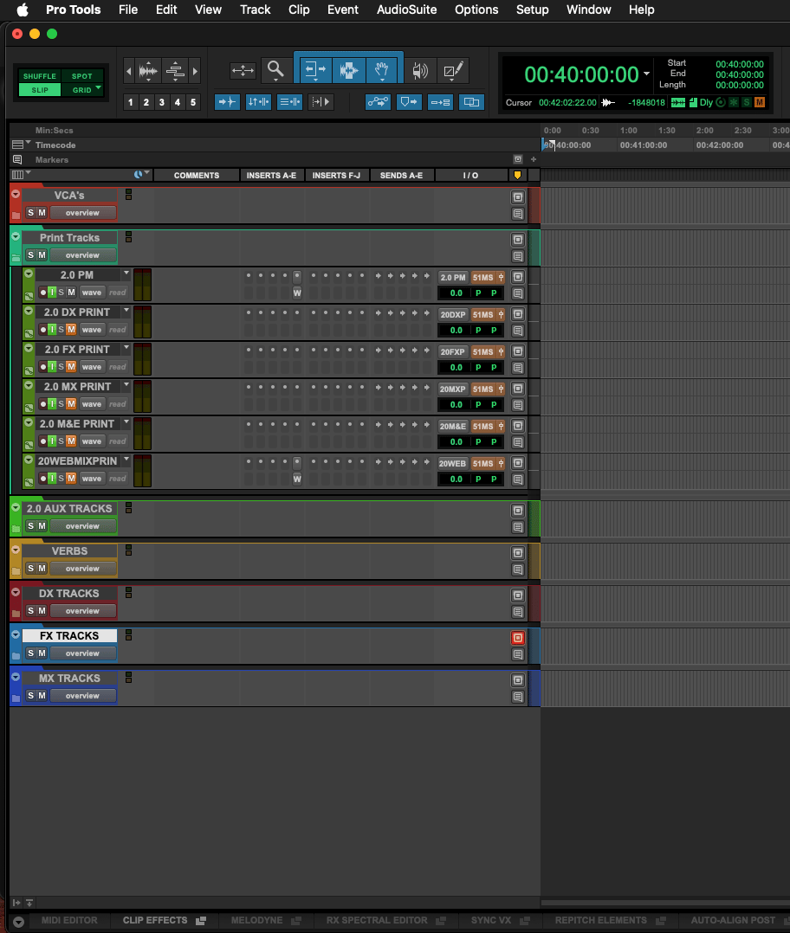
Task: Record-enable 2.0 FX PRINT track
Action: point(42,367)
